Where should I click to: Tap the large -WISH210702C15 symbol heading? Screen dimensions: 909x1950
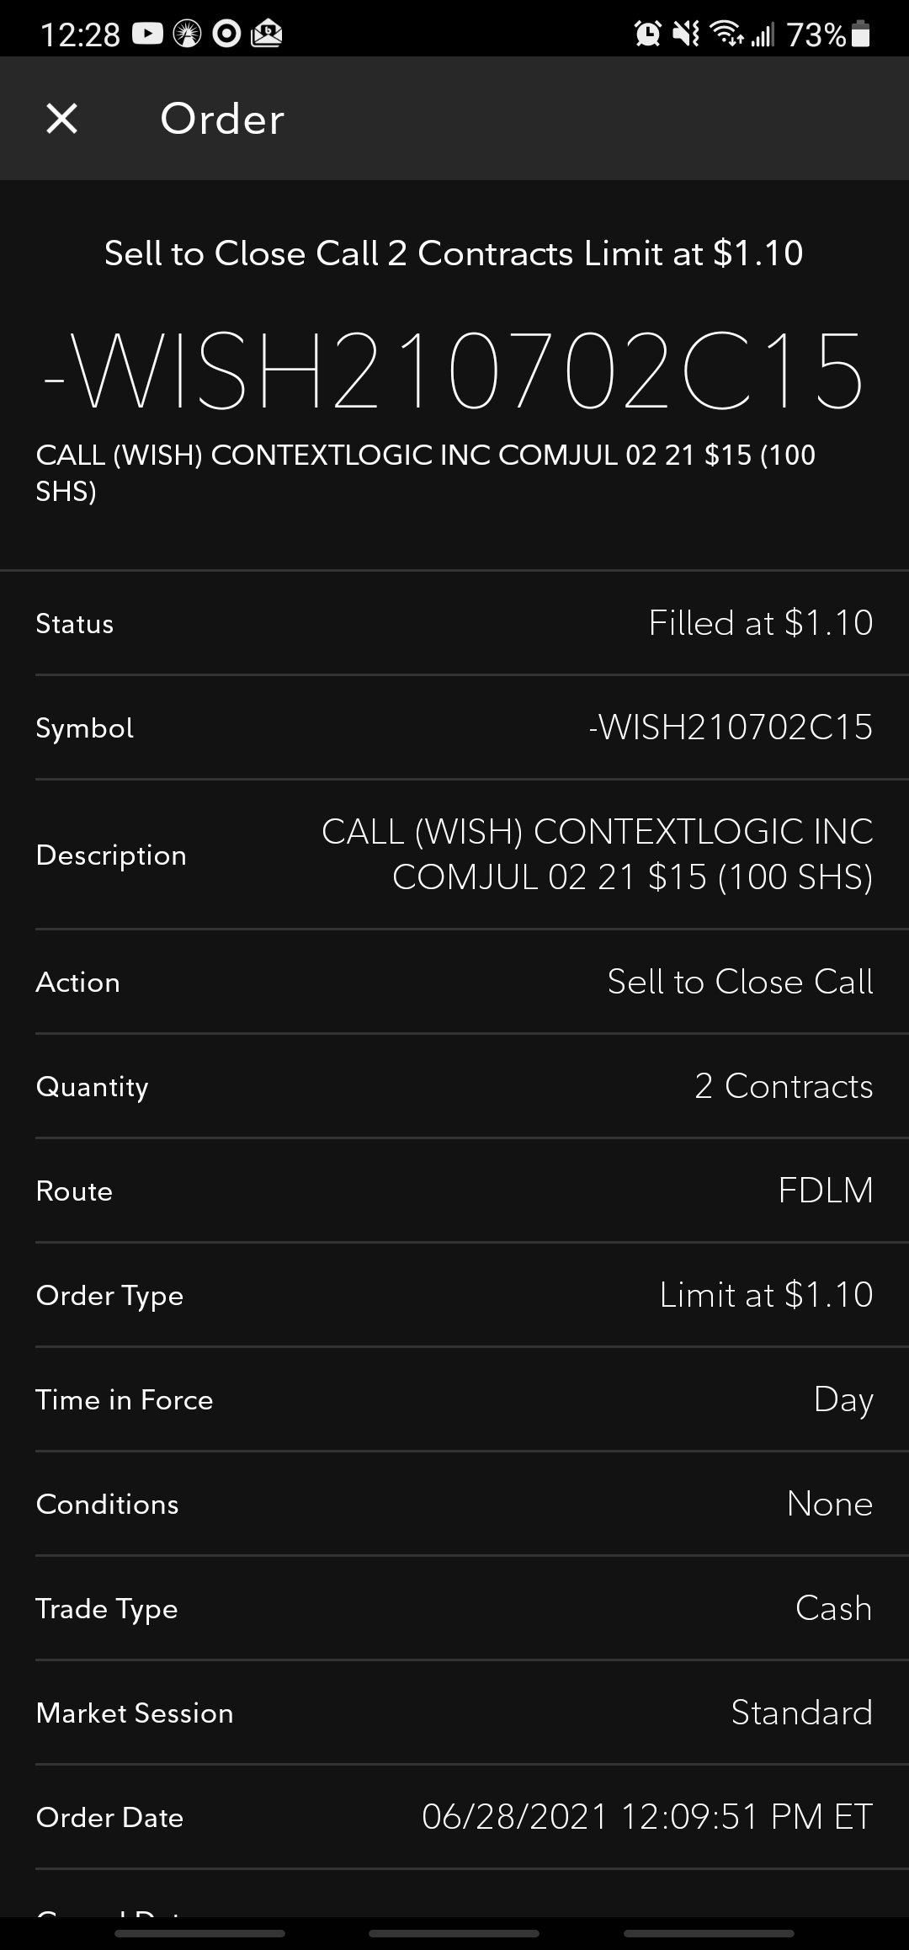(454, 371)
